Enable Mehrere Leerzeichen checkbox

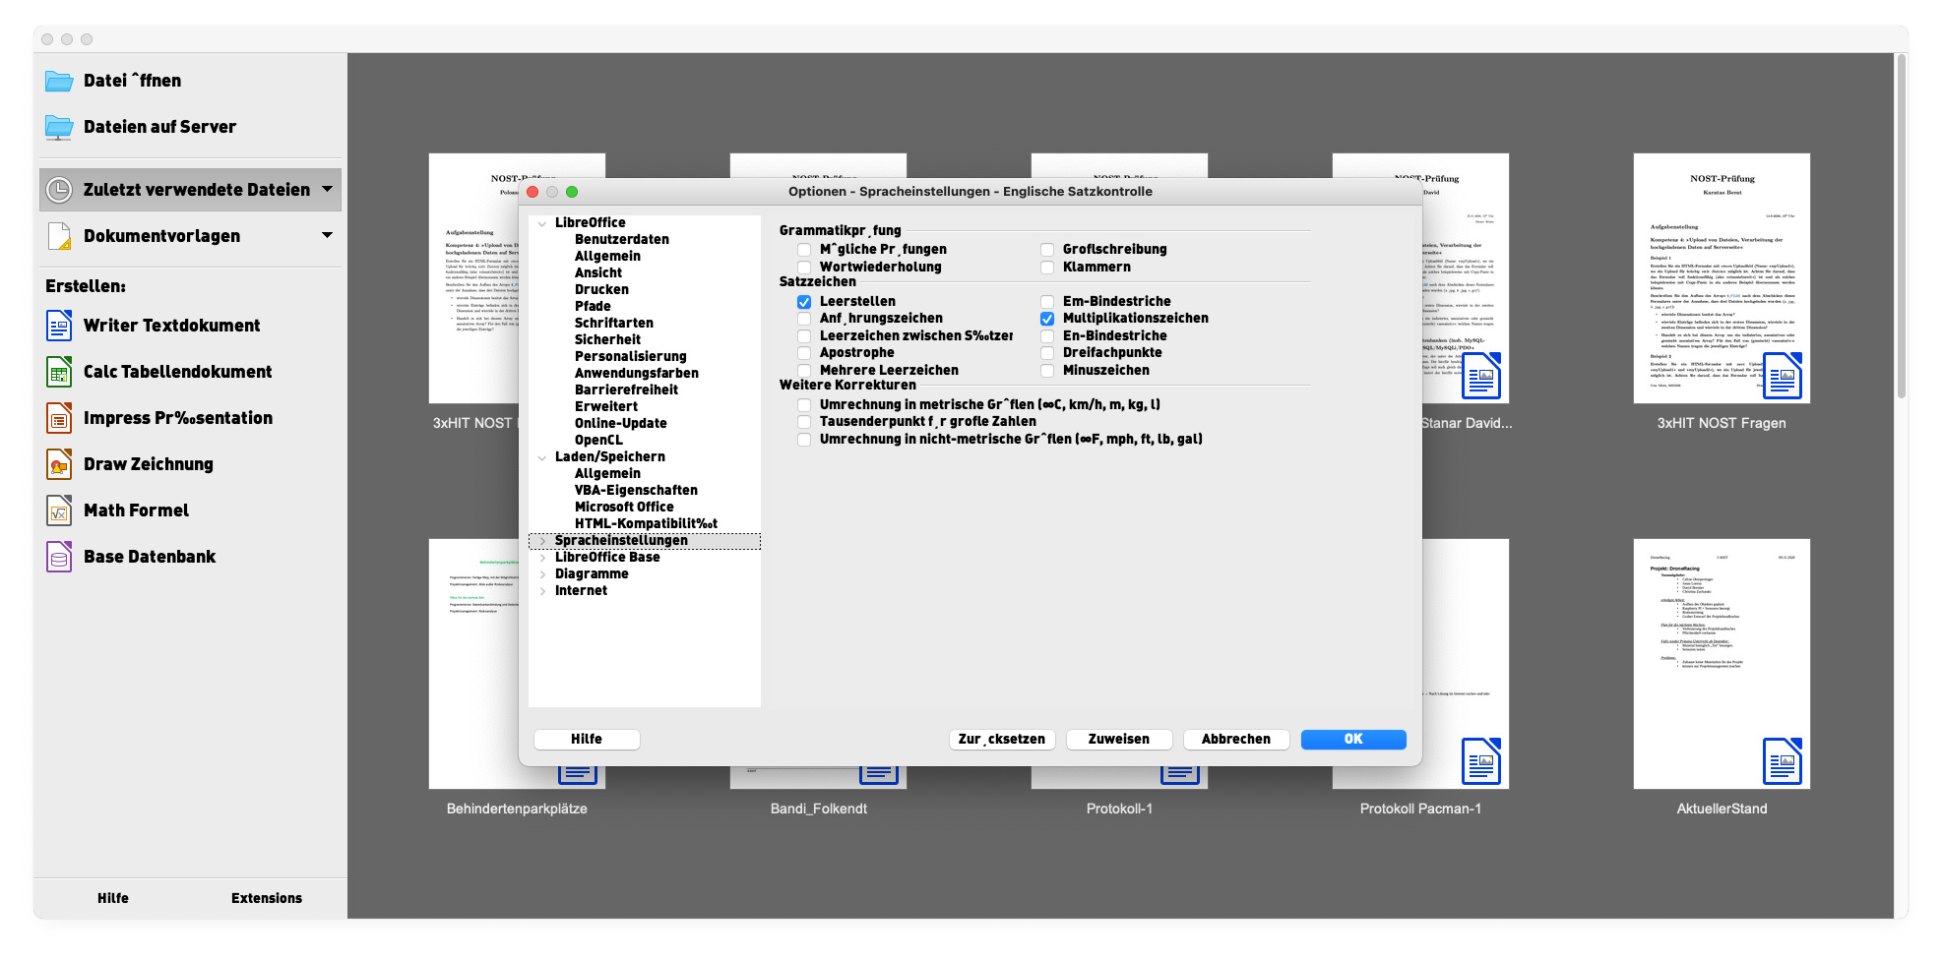804,371
